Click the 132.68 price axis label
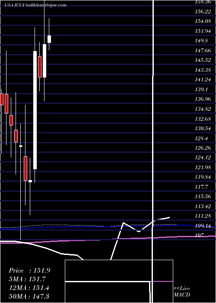Image resolution: width=216 pixels, height=303 pixels. click(x=203, y=119)
